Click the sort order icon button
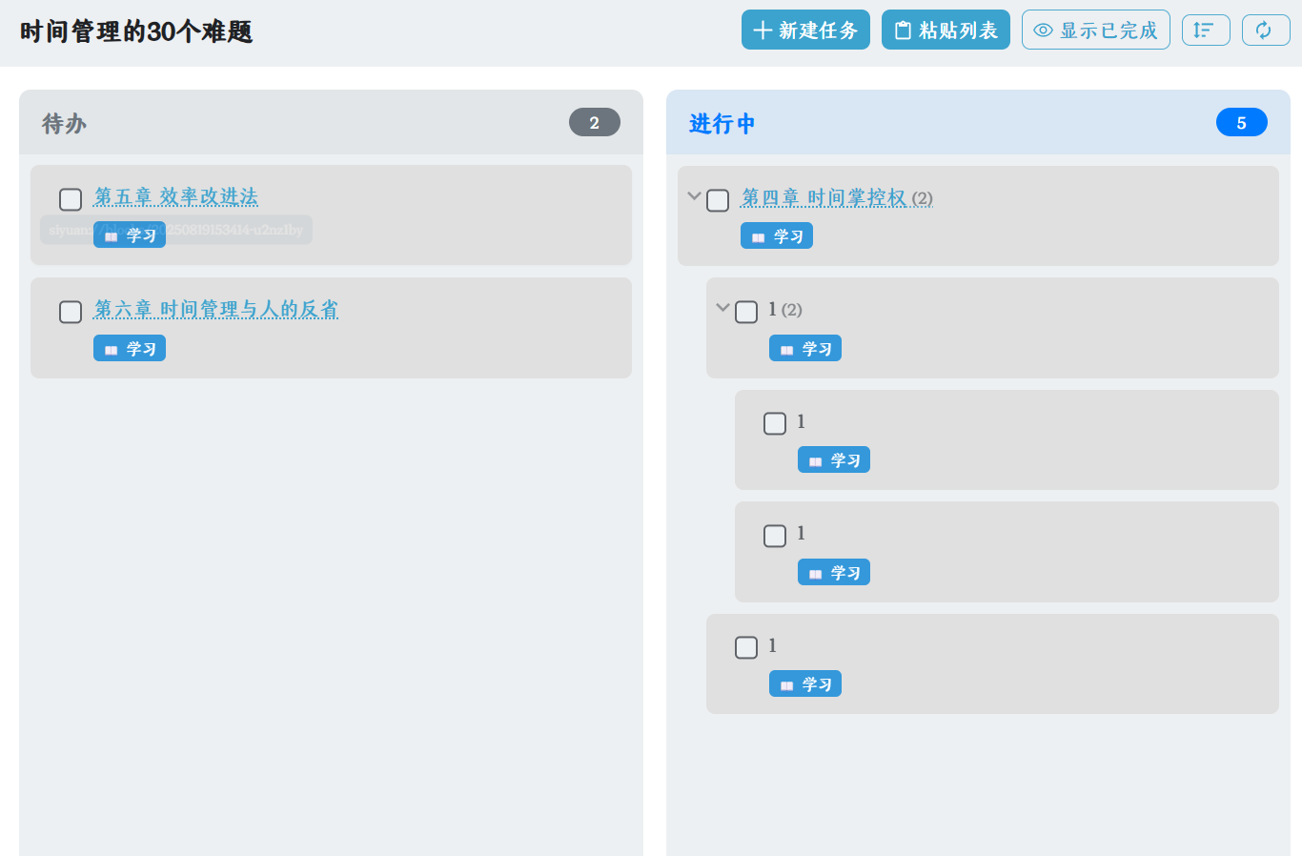 (1205, 31)
